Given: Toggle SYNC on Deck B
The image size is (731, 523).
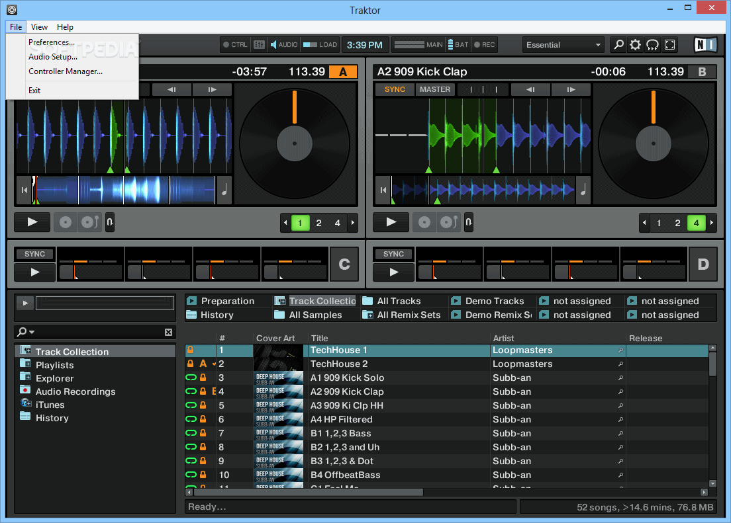Looking at the screenshot, I should pyautogui.click(x=395, y=89).
